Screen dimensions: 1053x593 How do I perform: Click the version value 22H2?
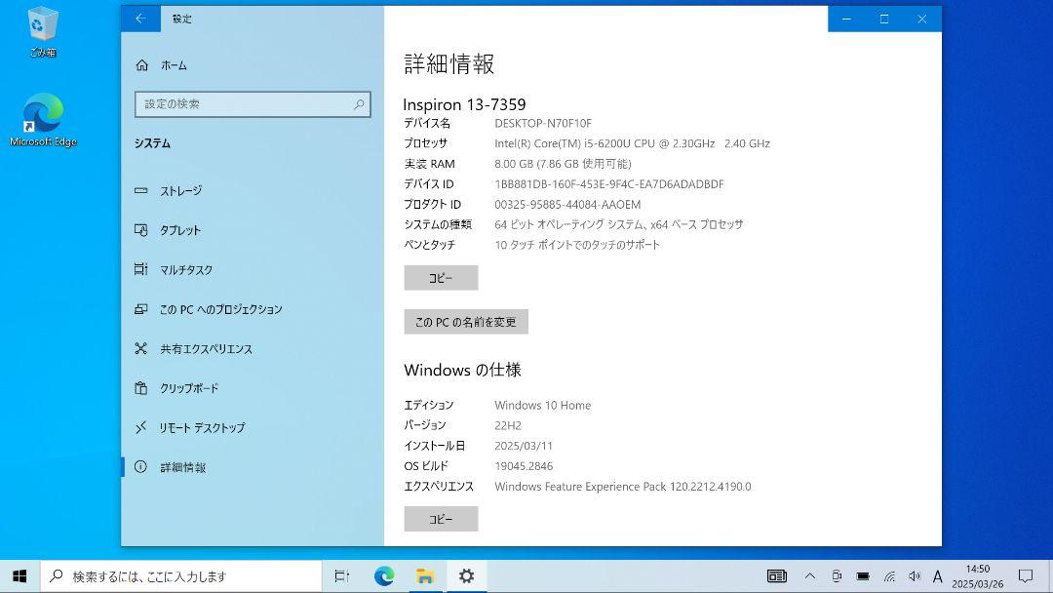(508, 425)
